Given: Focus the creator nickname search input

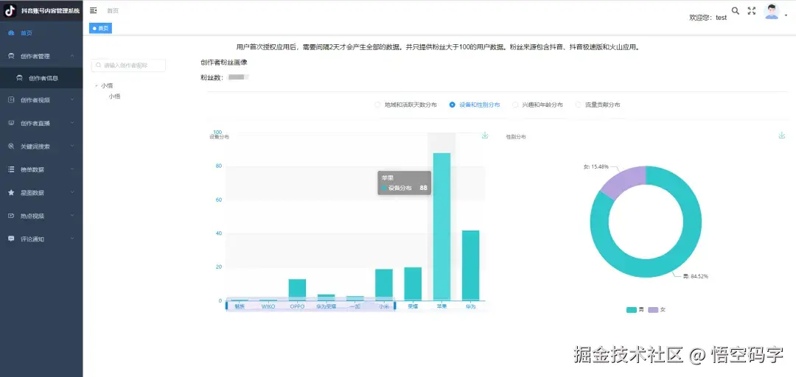Looking at the screenshot, I should [x=128, y=66].
